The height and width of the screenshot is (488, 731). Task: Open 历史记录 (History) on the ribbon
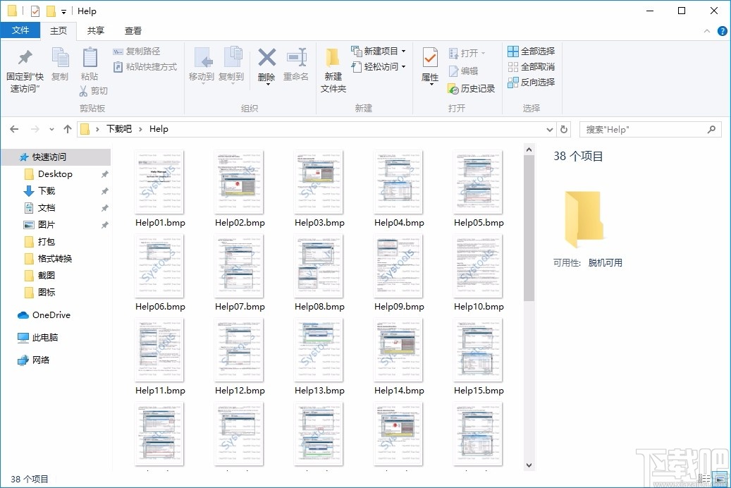pos(471,89)
